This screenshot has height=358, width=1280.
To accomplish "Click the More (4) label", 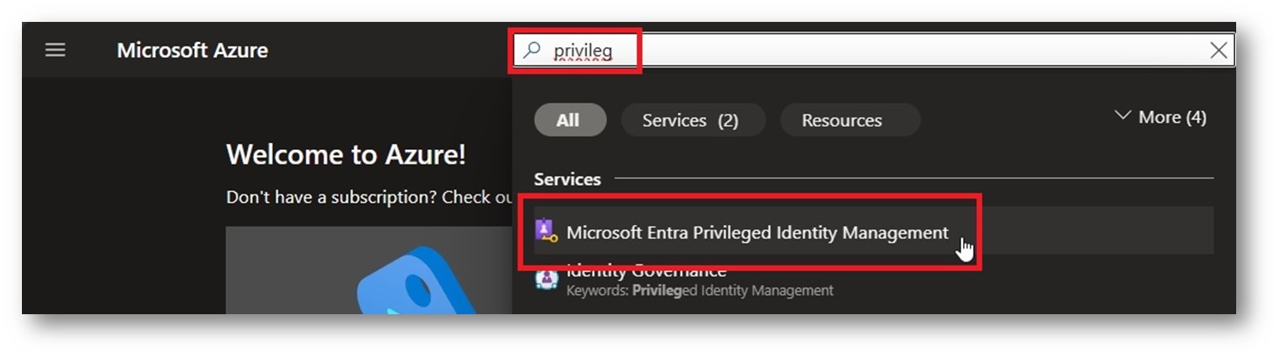I will tap(1172, 117).
